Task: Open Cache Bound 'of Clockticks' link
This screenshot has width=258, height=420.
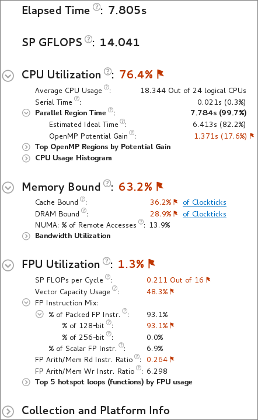Action: [x=204, y=202]
